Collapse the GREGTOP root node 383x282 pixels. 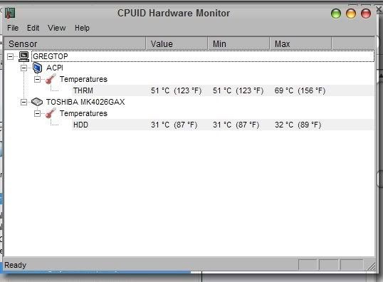pyautogui.click(x=10, y=57)
